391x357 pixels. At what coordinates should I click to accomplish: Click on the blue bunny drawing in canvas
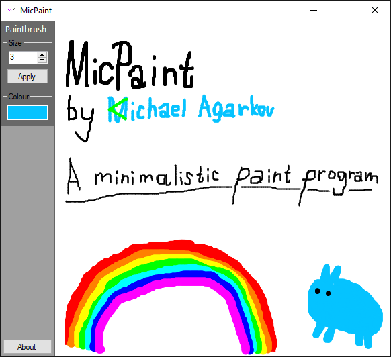coord(345,307)
